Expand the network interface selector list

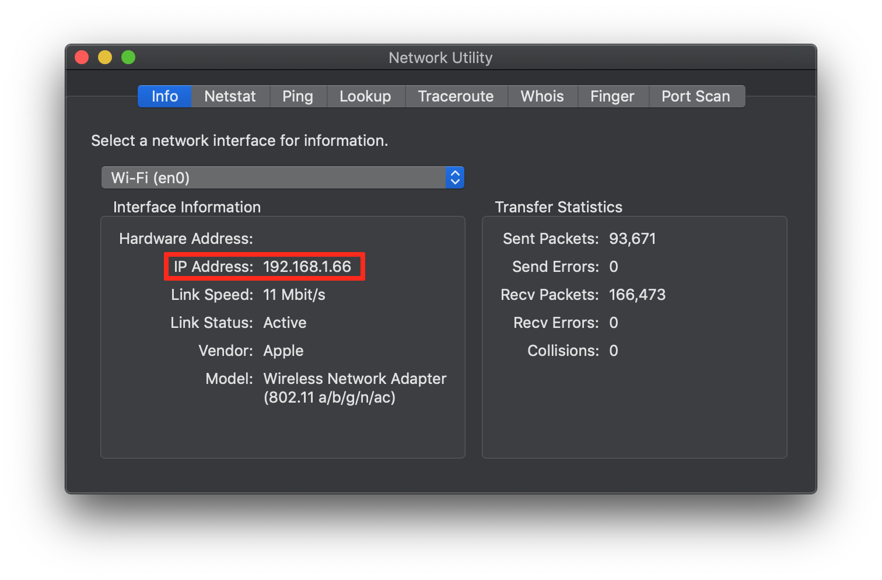pos(274,177)
